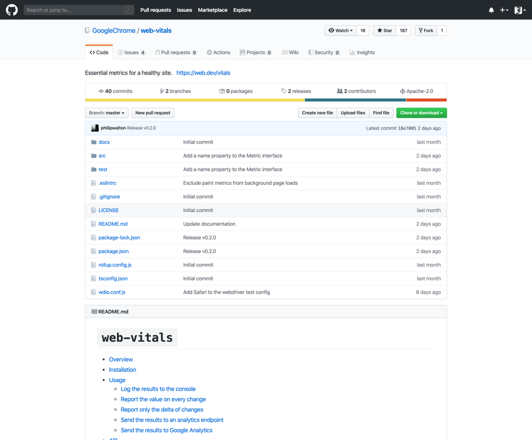This screenshot has height=440, width=532.
Task: Open the Watch dropdown
Action: [341, 30]
